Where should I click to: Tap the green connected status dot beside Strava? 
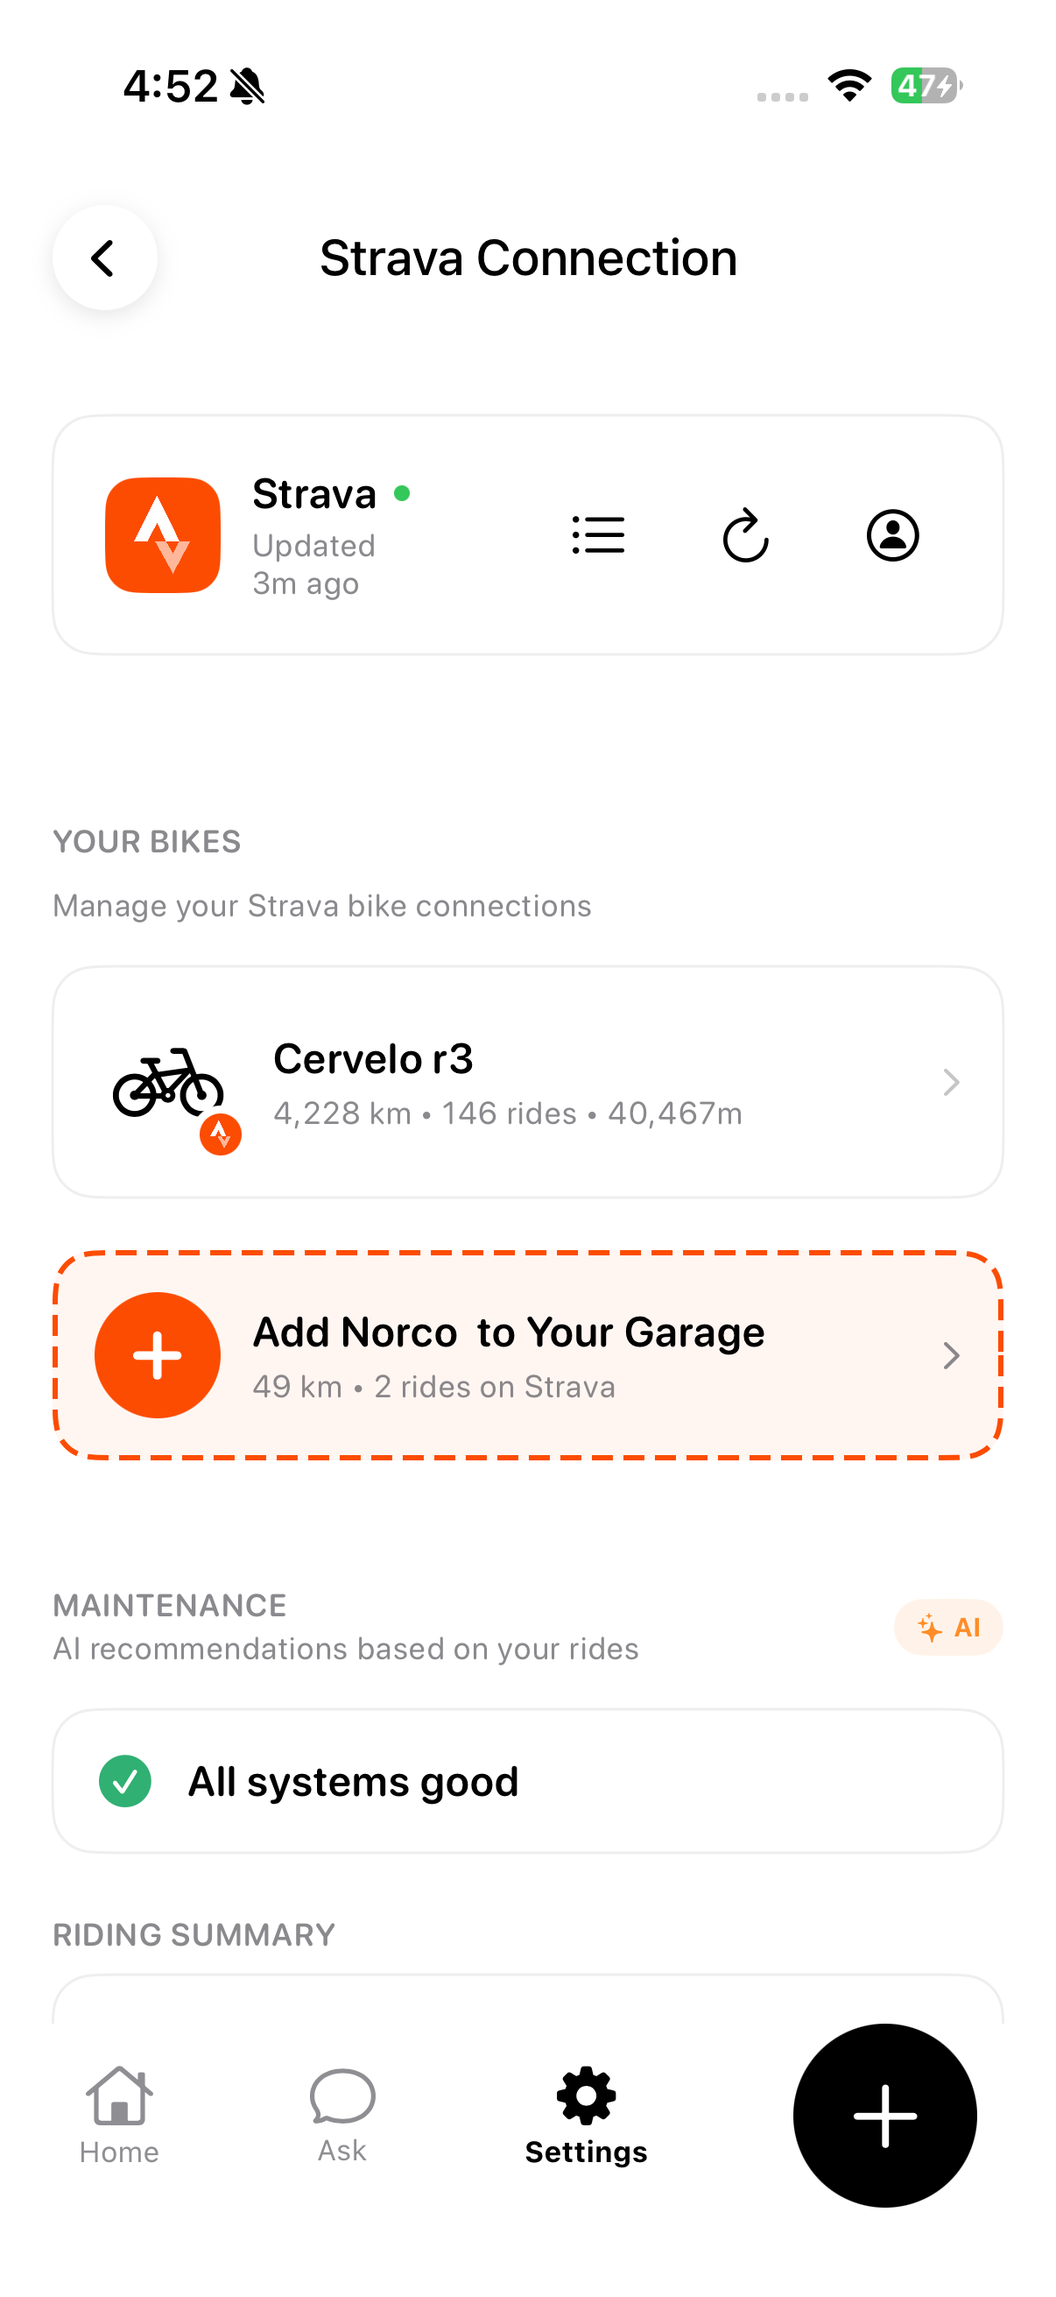(403, 491)
